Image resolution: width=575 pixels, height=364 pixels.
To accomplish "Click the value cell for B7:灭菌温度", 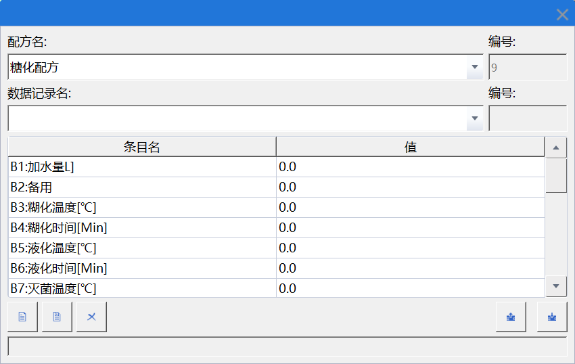I will tap(410, 289).
